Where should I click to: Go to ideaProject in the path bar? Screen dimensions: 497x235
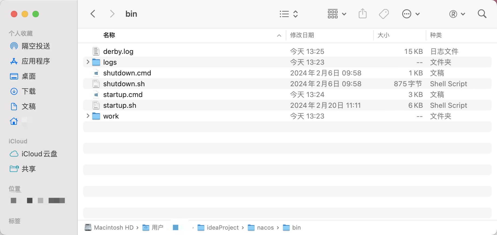[x=222, y=228]
